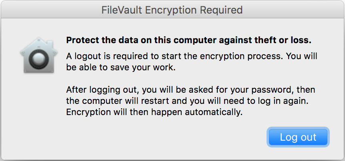
Task: Click the text be able to save your work
Action: coord(121,68)
